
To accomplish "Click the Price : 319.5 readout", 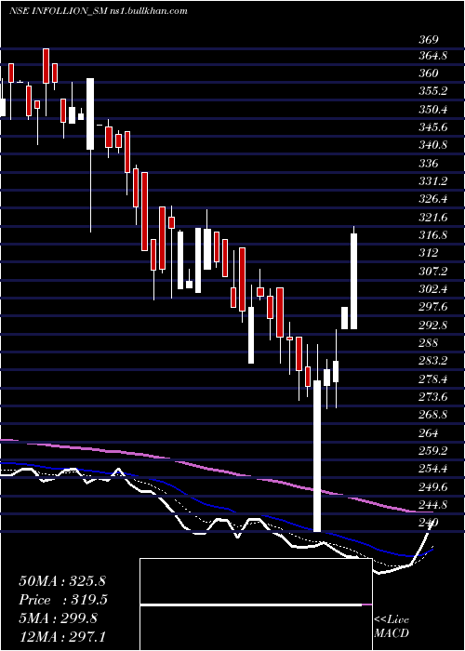I will pos(63,600).
